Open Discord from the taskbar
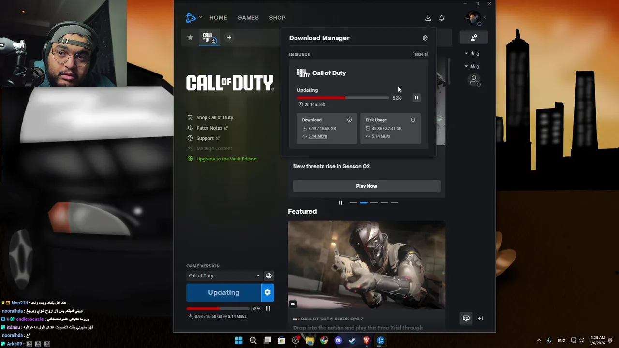The width and height of the screenshot is (619, 348). point(338,340)
